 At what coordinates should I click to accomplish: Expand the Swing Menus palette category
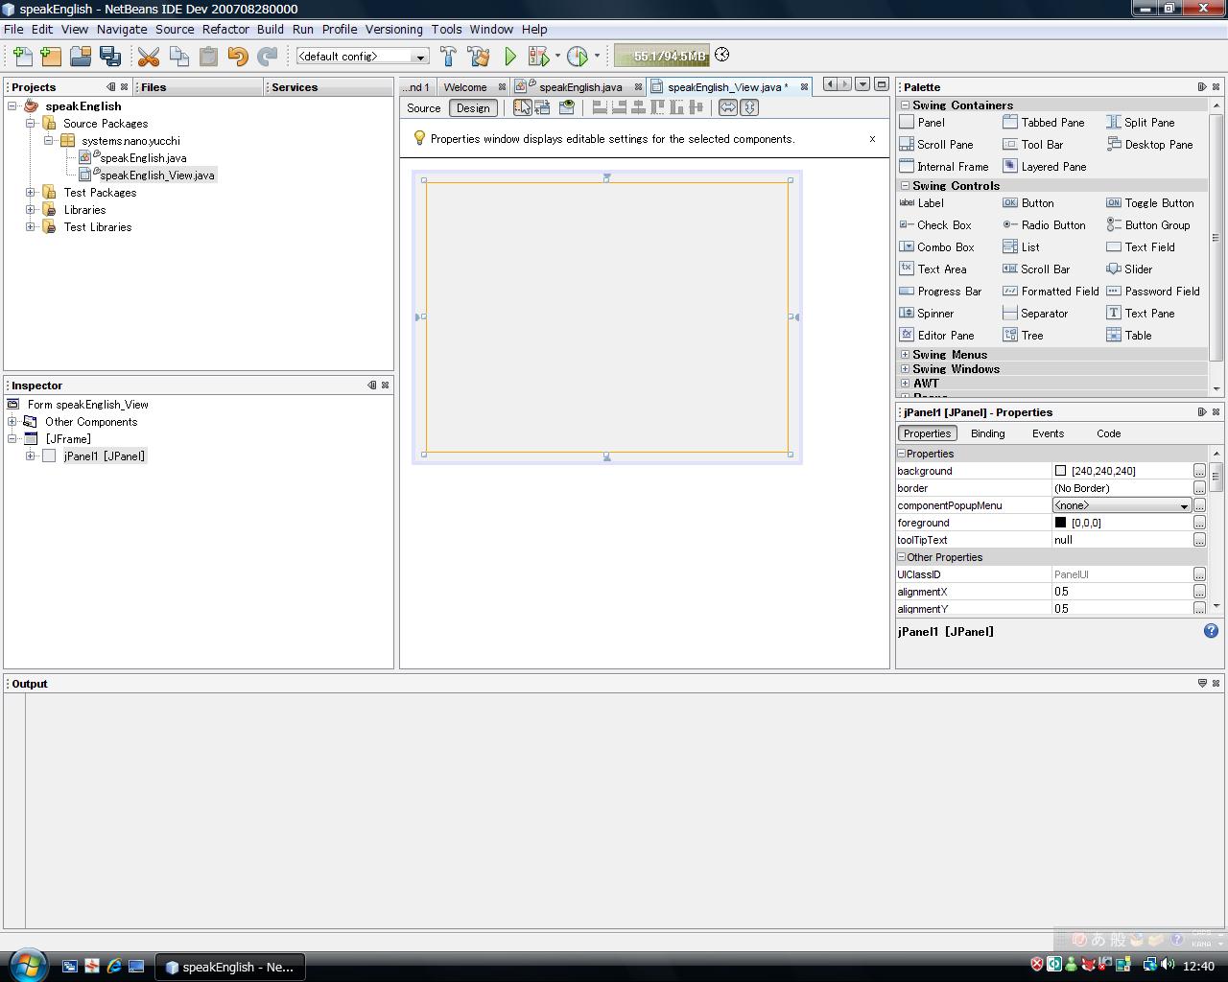[905, 355]
